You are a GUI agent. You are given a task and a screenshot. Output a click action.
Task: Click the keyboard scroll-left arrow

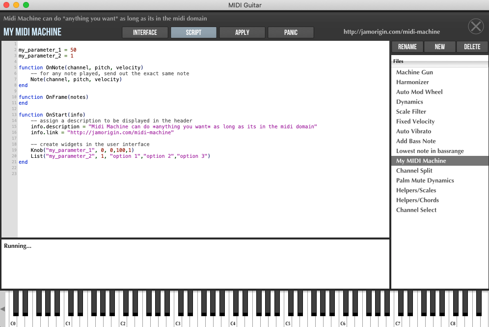coord(2,309)
